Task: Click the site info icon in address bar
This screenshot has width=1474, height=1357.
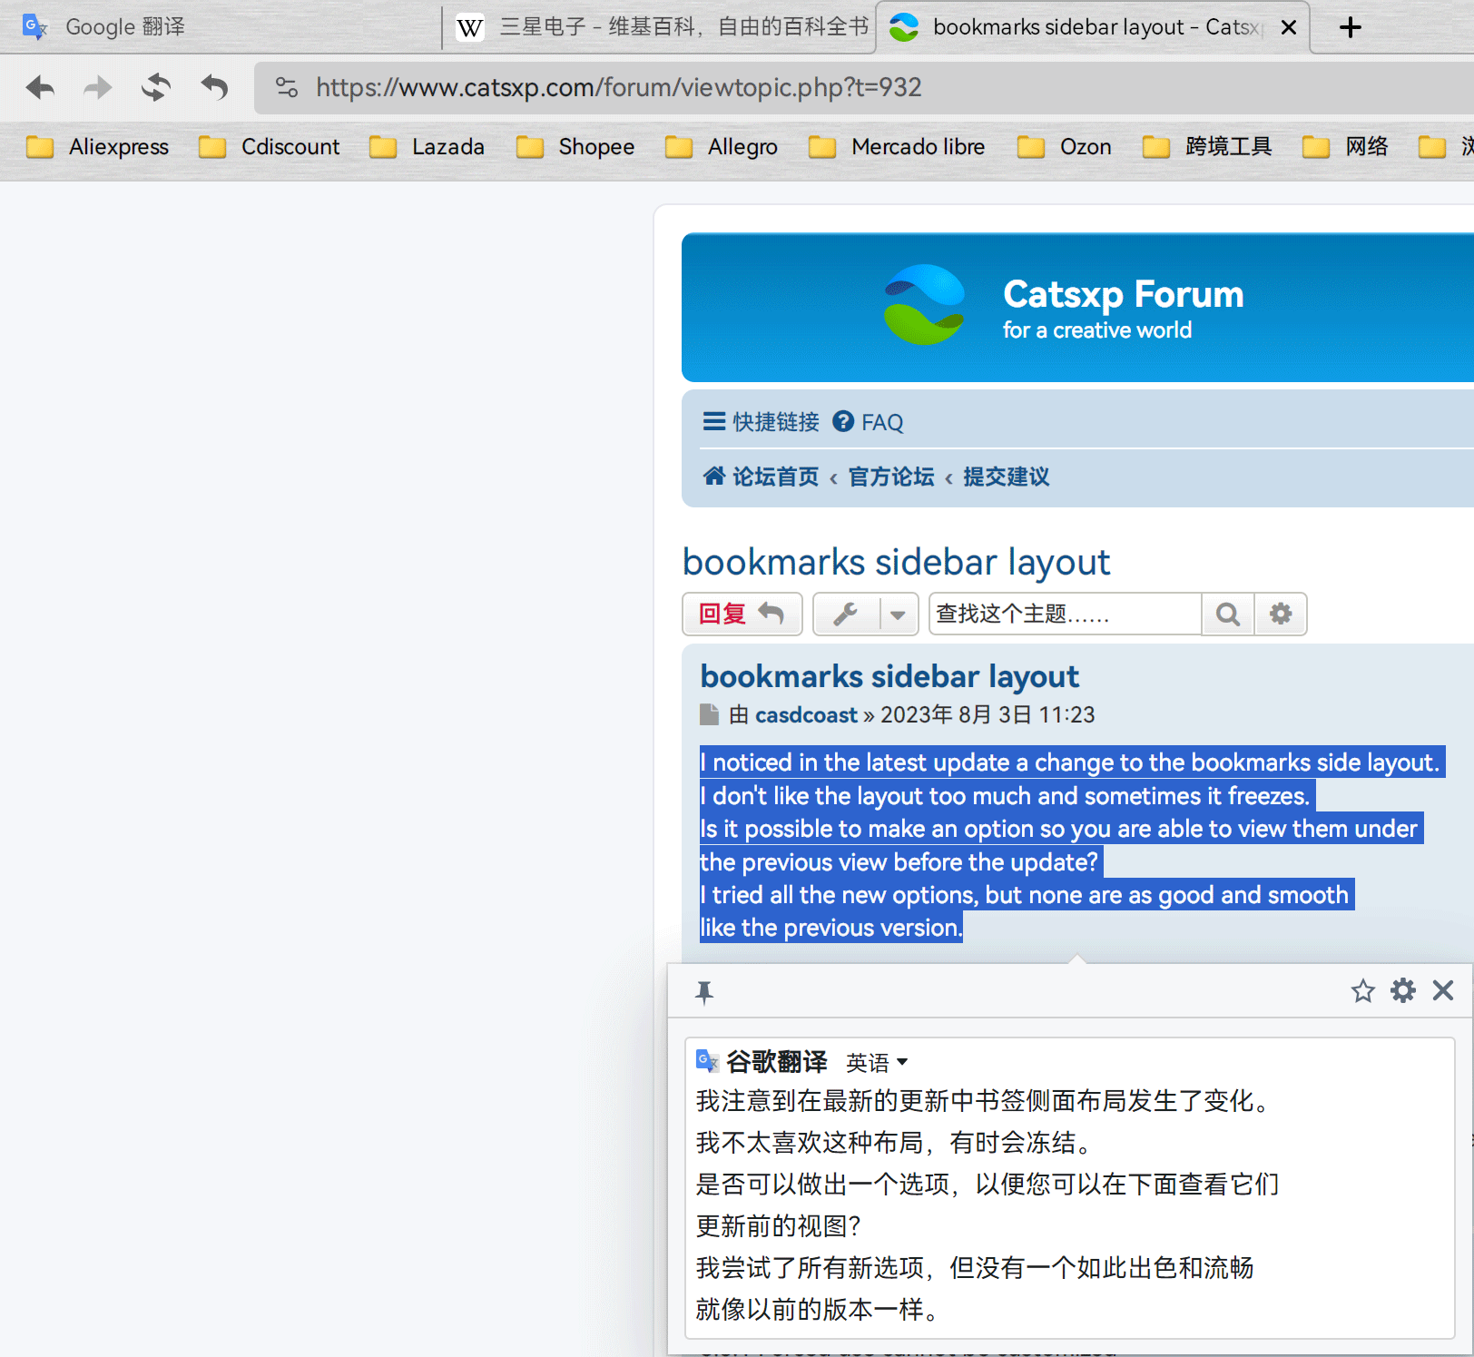Action: coord(287,88)
